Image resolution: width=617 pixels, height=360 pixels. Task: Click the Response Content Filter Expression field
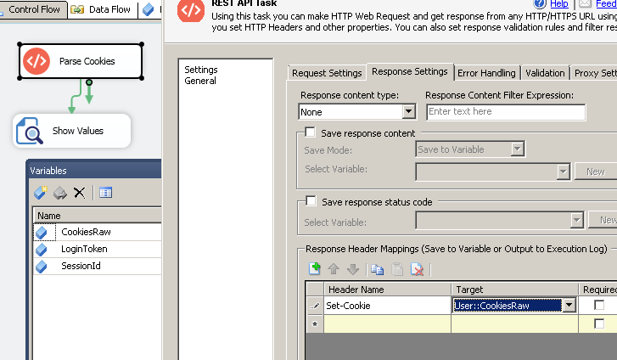pos(506,112)
